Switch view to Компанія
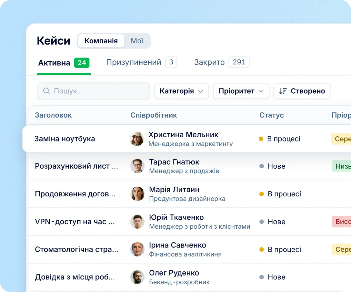Screen dimensions: 351x292 coord(101,41)
